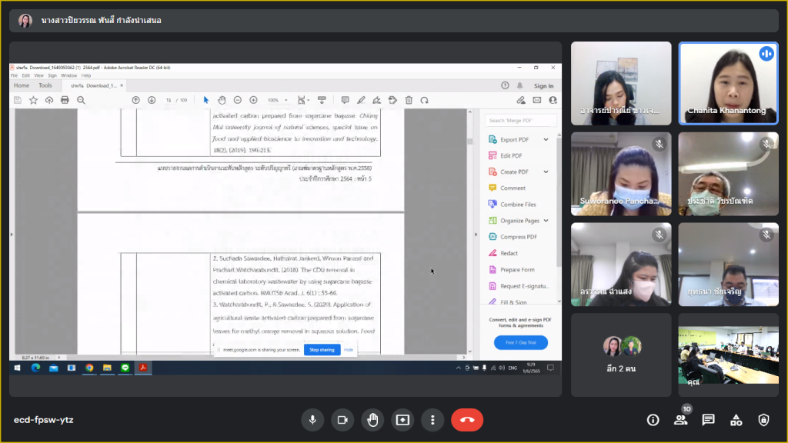Toggle the camera in Meet
The height and width of the screenshot is (443, 788).
click(342, 420)
